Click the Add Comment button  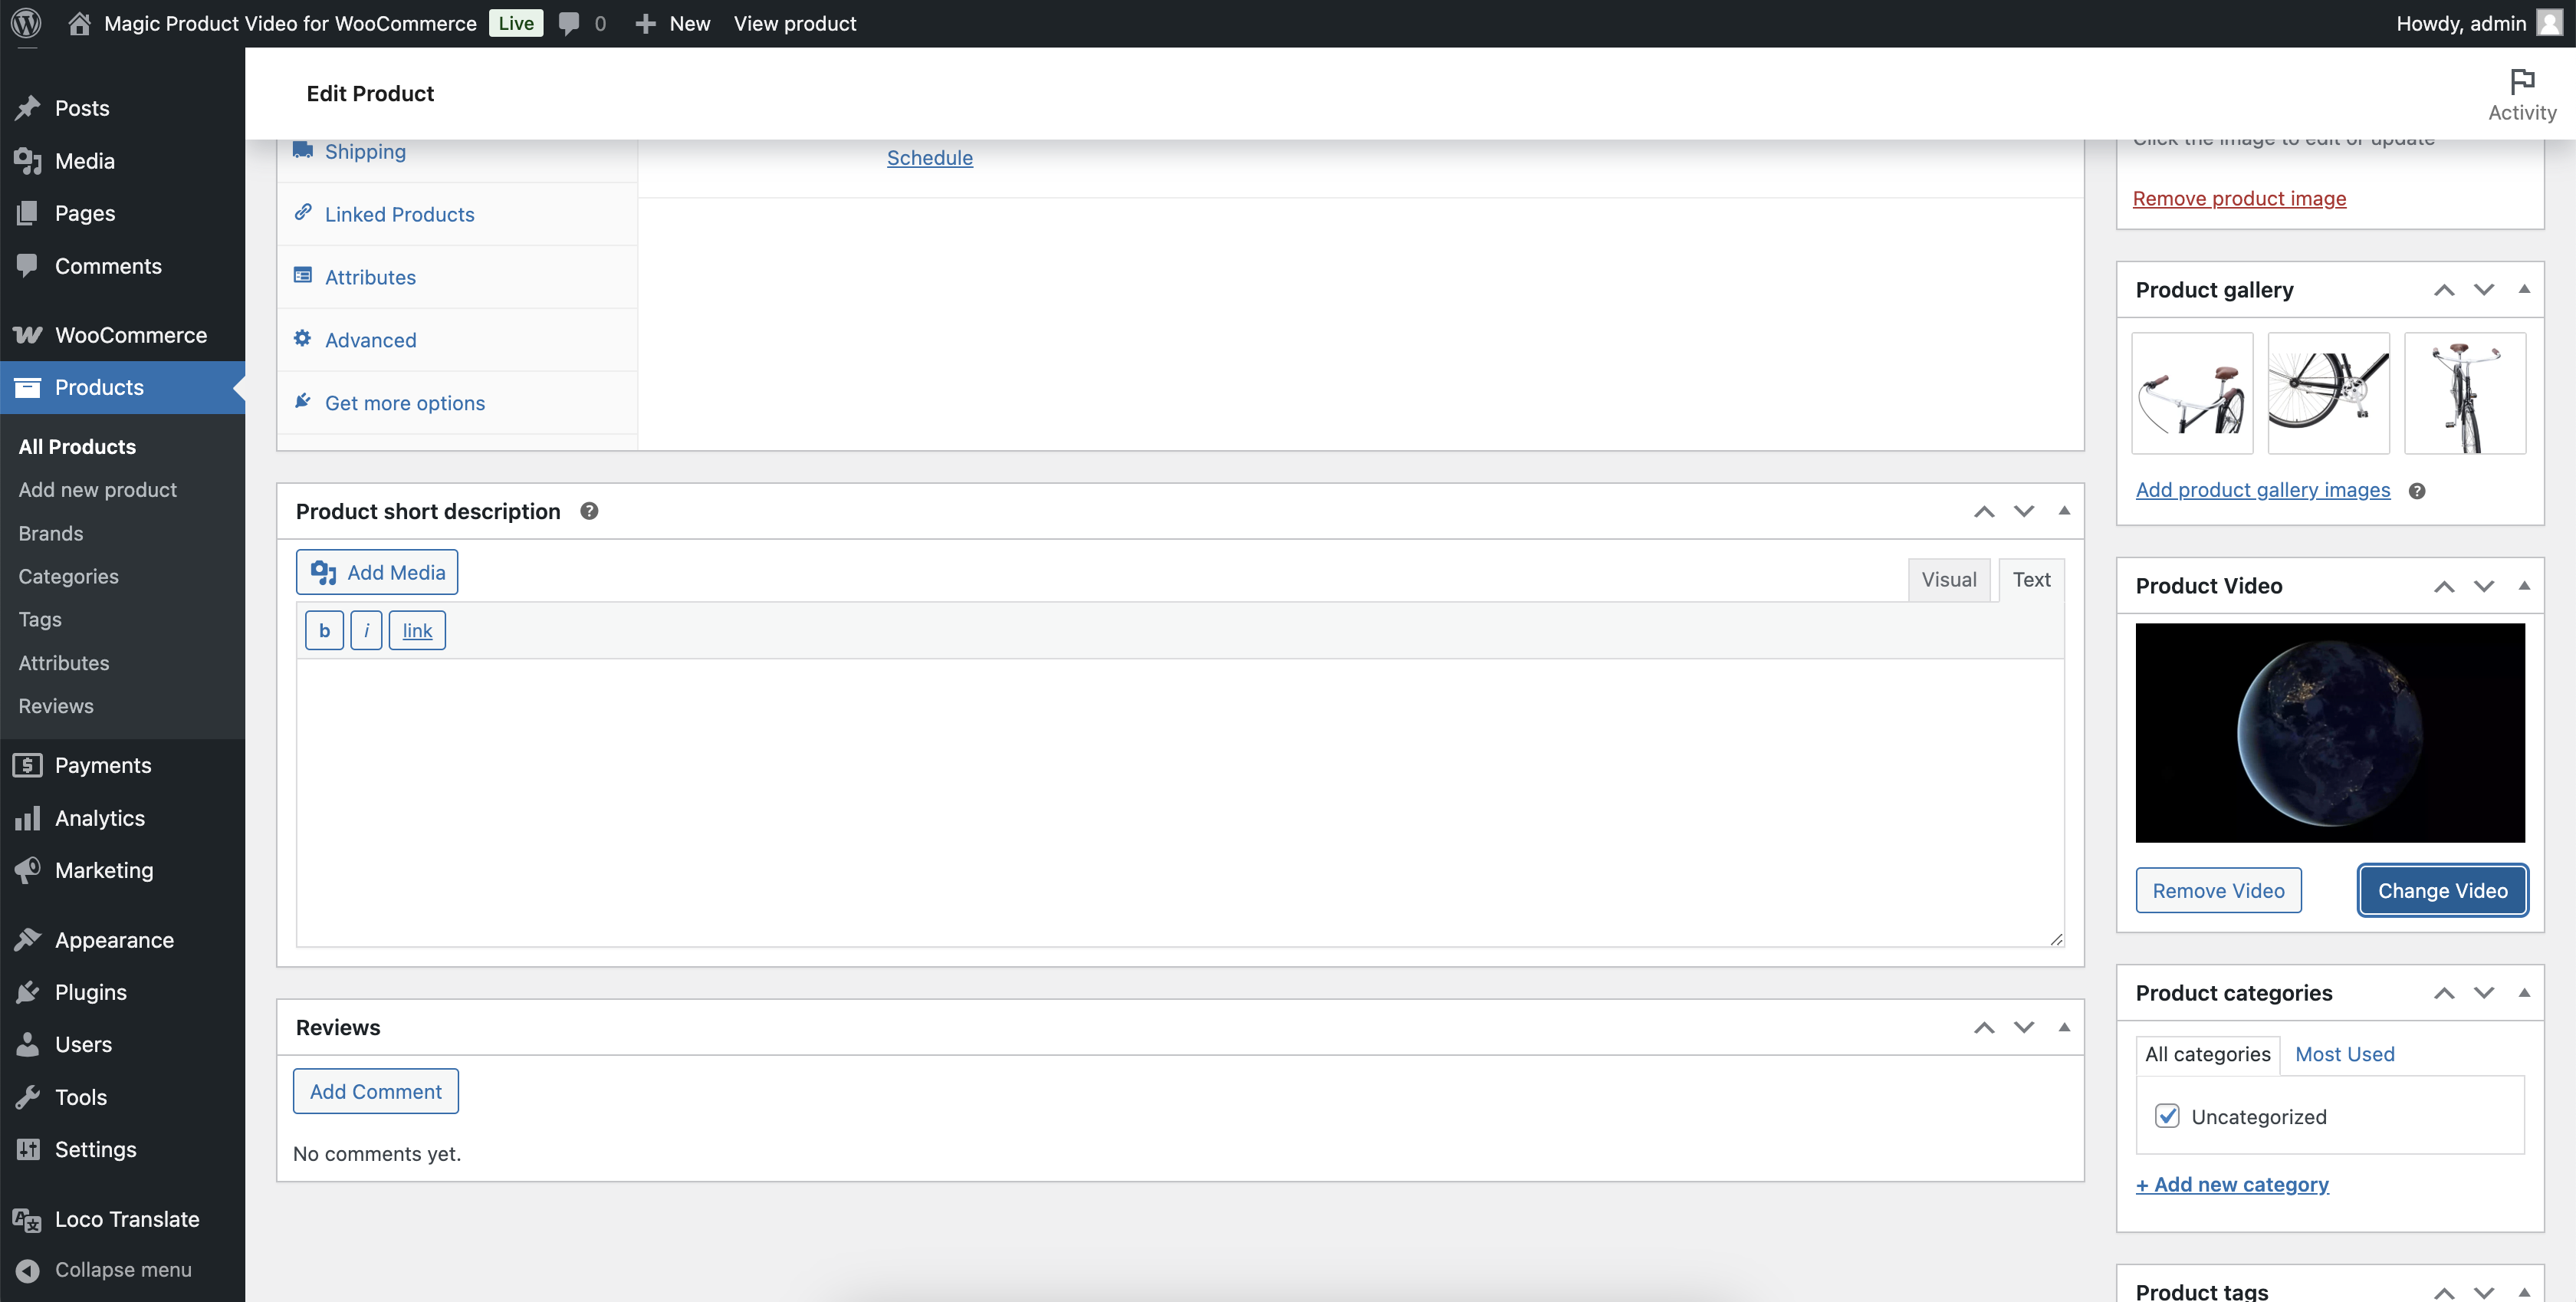click(x=375, y=1091)
